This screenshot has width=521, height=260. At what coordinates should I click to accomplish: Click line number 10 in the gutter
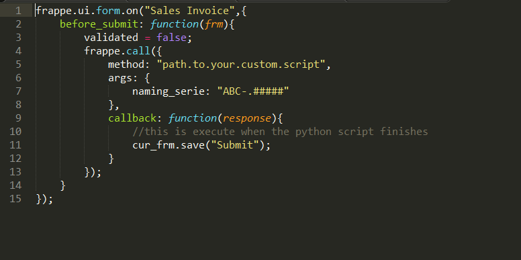[15, 131]
